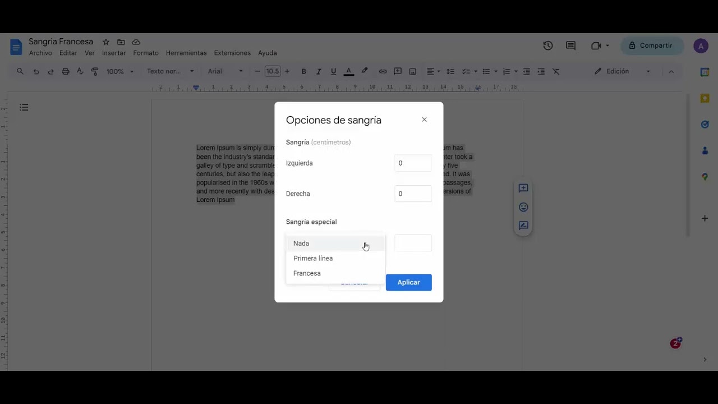Toggle italic formatting
This screenshot has height=404, width=718.
coord(319,71)
